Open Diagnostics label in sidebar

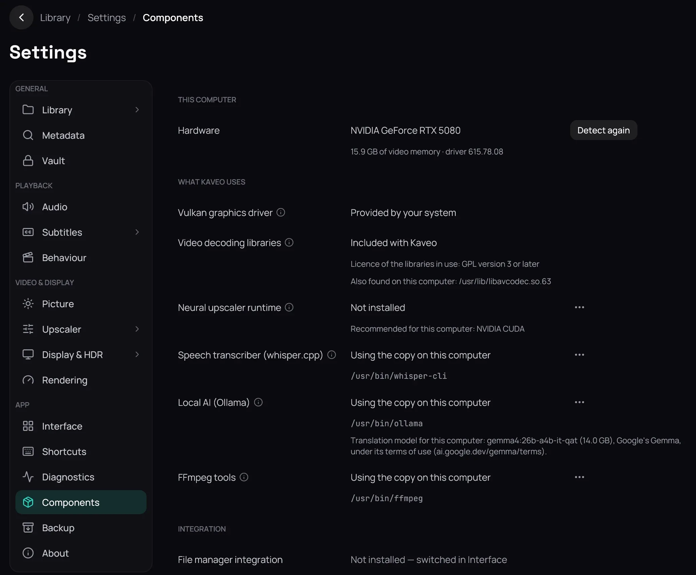[68, 477]
